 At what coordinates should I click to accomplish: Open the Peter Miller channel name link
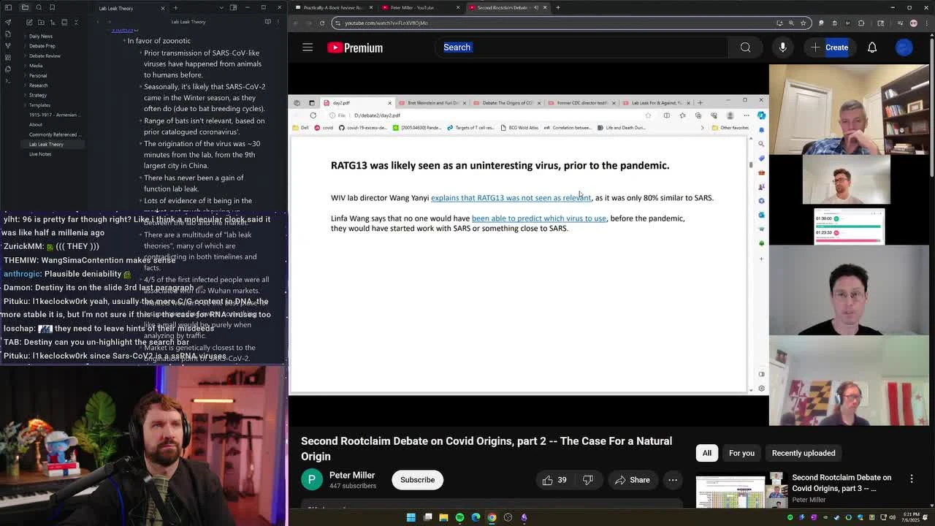[x=352, y=475]
